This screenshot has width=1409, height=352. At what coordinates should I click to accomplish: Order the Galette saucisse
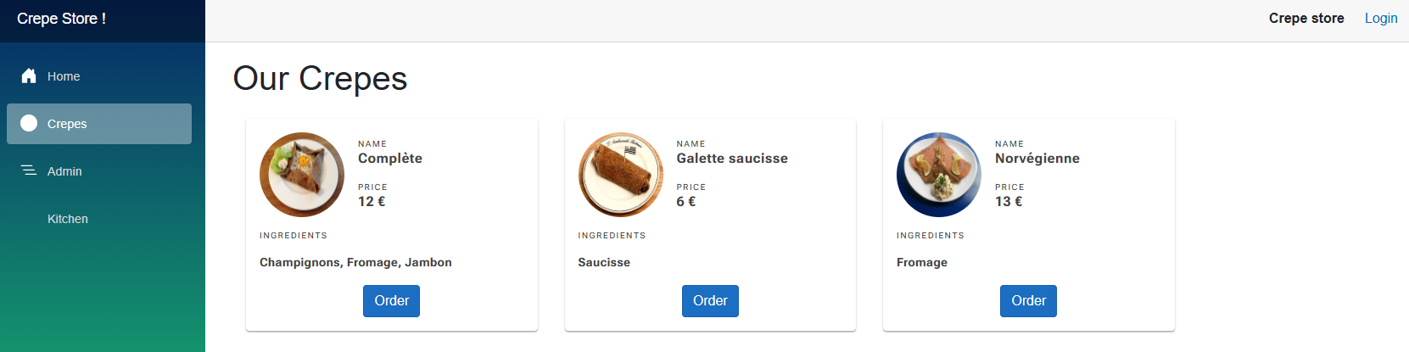coord(710,301)
